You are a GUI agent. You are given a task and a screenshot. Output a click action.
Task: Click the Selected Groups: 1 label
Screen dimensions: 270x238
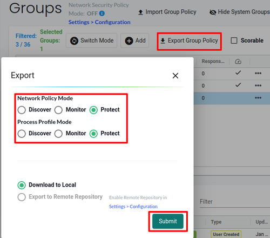[51, 41]
